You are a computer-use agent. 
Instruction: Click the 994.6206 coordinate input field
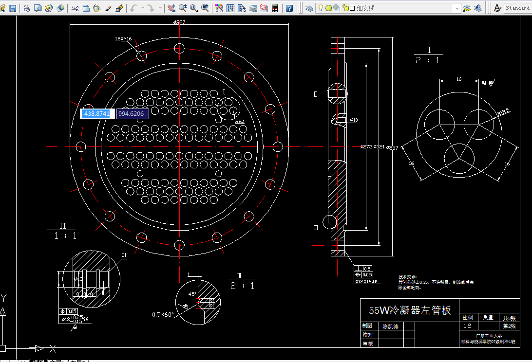coord(133,113)
